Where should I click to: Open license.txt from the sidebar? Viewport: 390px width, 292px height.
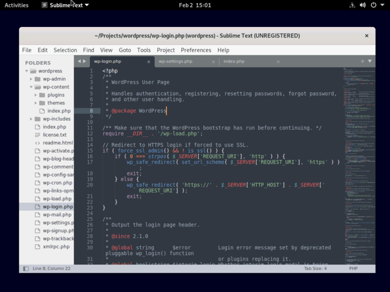(55, 135)
